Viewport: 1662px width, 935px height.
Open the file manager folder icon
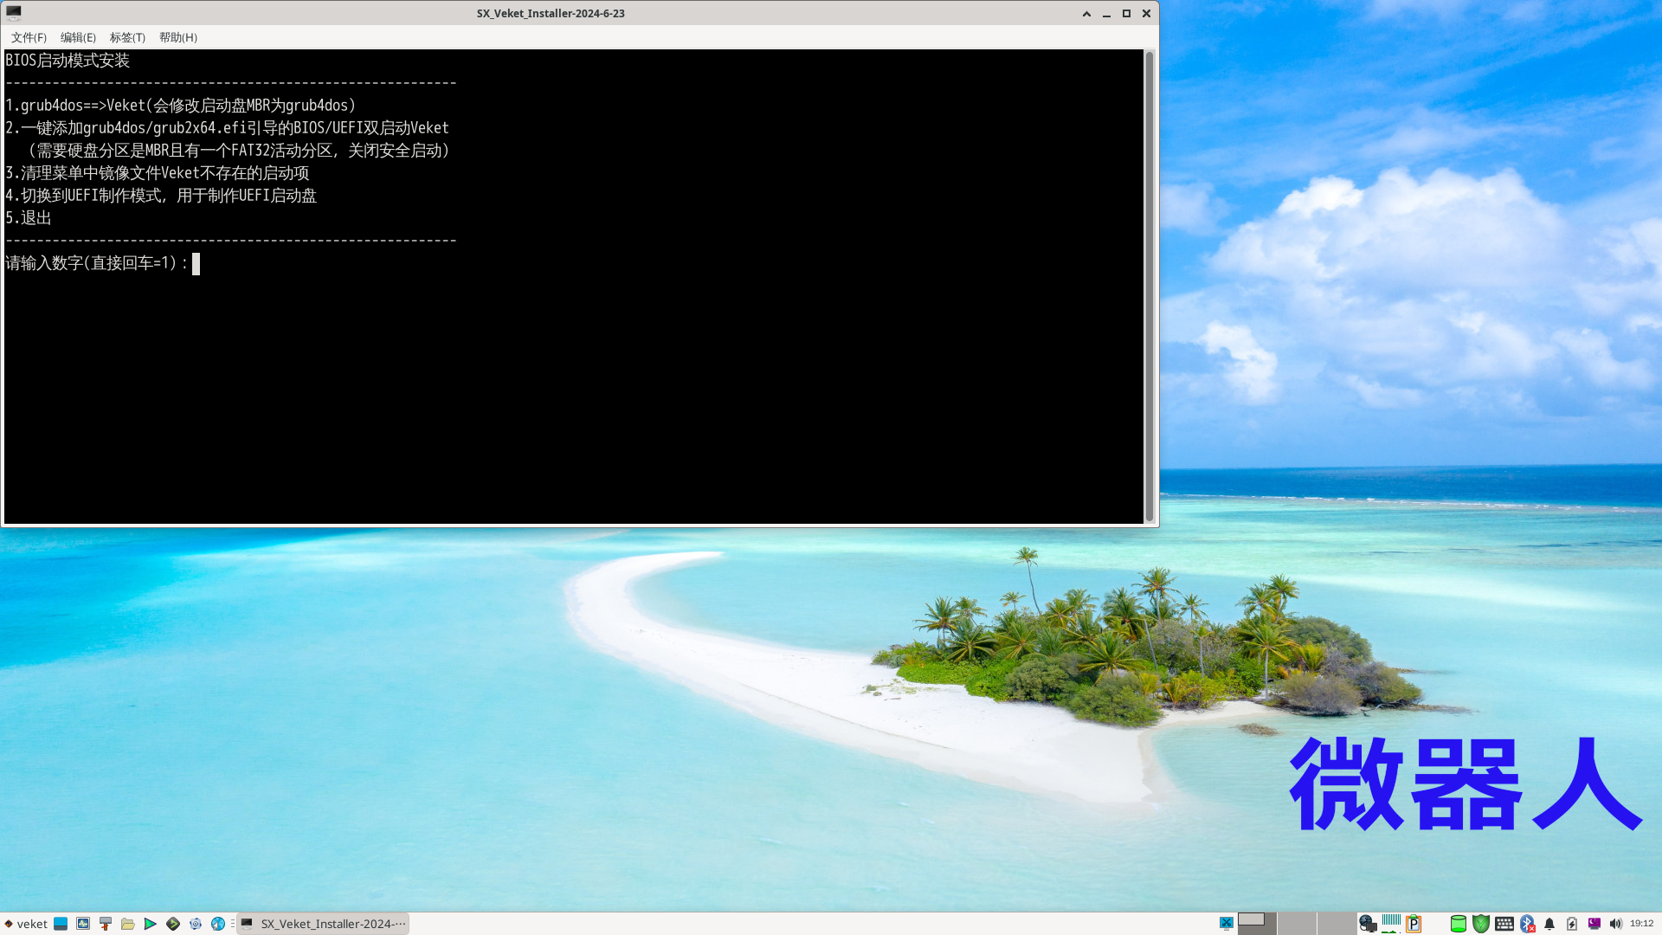[128, 924]
